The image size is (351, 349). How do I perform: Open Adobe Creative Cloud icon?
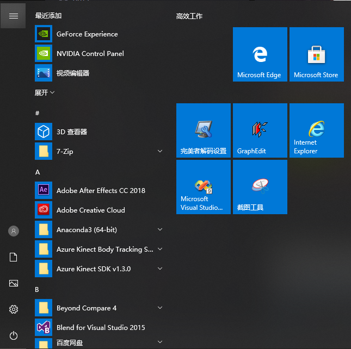pyautogui.click(x=44, y=210)
